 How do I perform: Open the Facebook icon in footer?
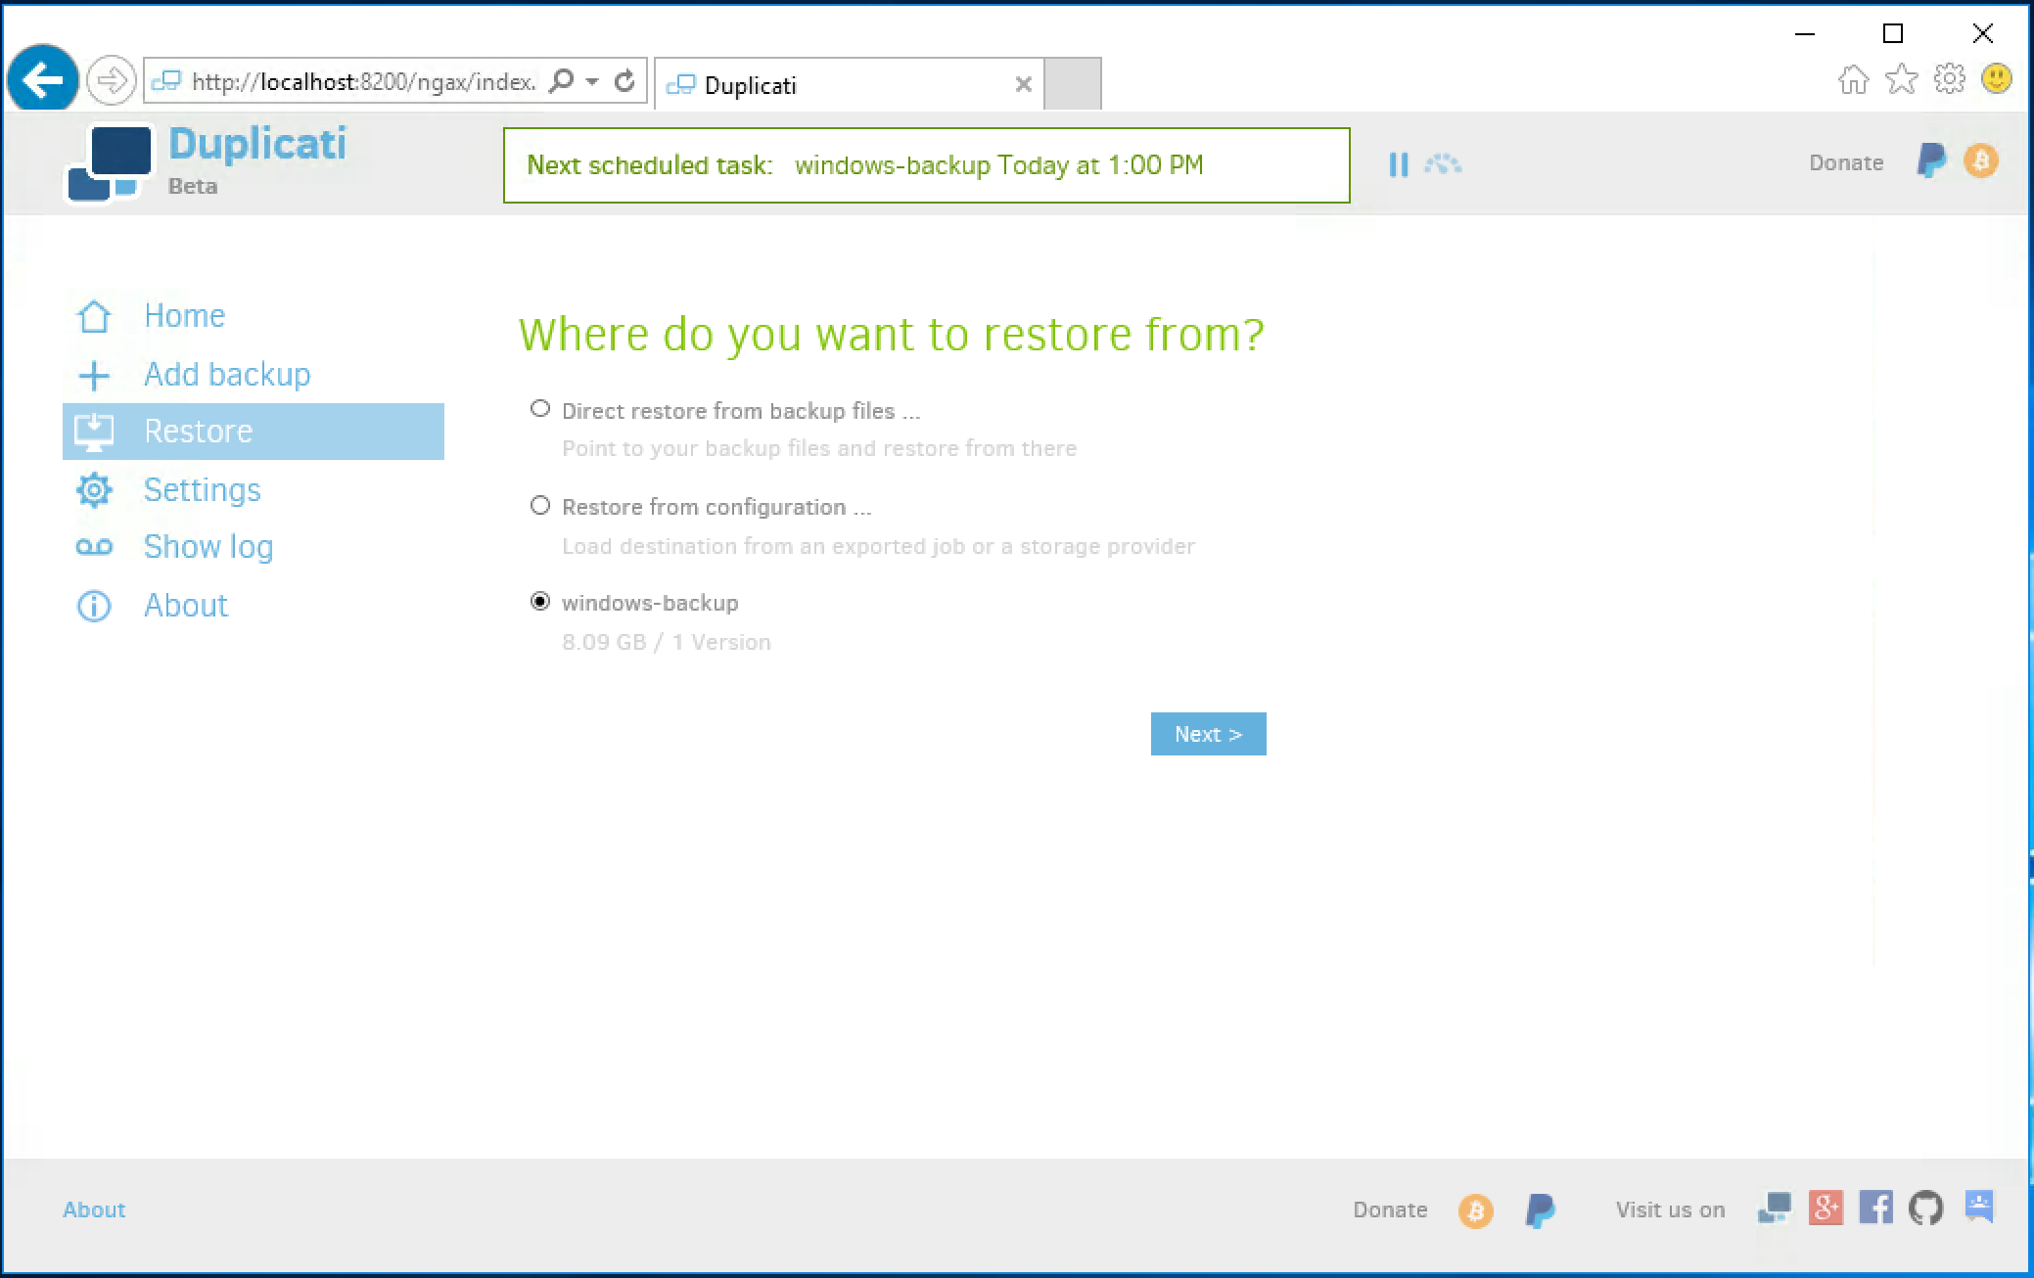tap(1875, 1209)
